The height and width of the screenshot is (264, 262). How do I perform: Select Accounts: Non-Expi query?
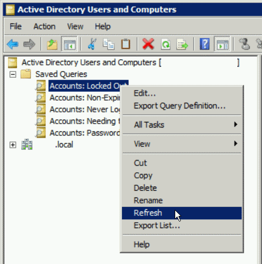[85, 98]
